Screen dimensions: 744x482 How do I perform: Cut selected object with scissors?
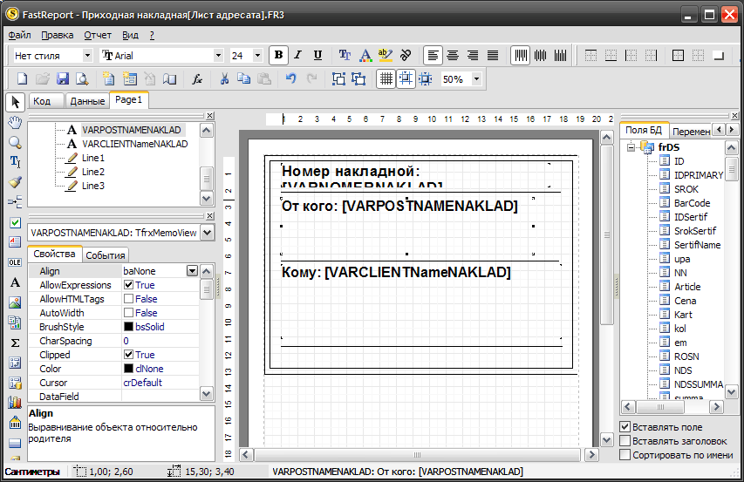[x=224, y=78]
